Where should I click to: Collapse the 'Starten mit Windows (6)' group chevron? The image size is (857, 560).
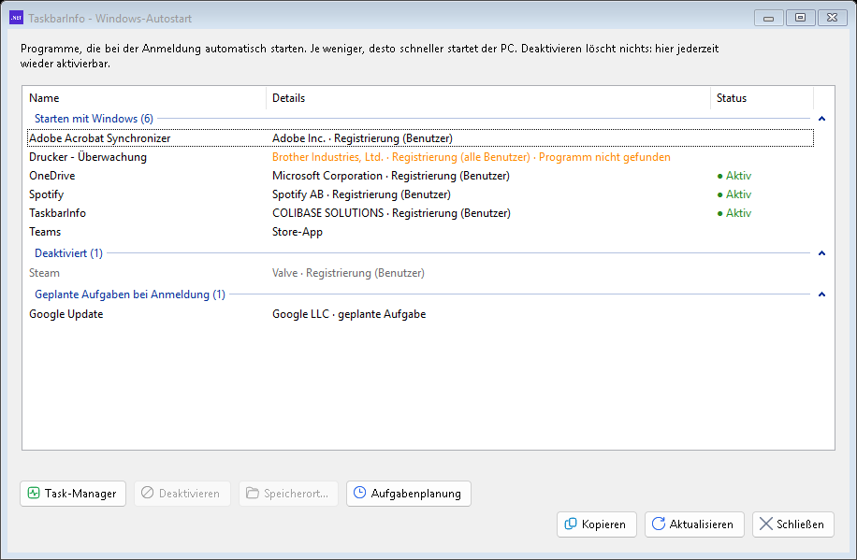[x=821, y=119]
